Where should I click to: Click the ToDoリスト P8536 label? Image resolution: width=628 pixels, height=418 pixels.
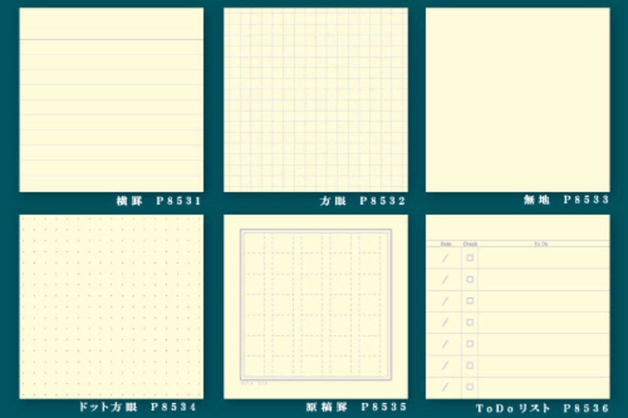(x=543, y=408)
